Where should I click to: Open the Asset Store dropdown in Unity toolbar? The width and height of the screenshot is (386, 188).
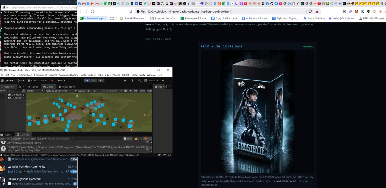tap(37, 80)
